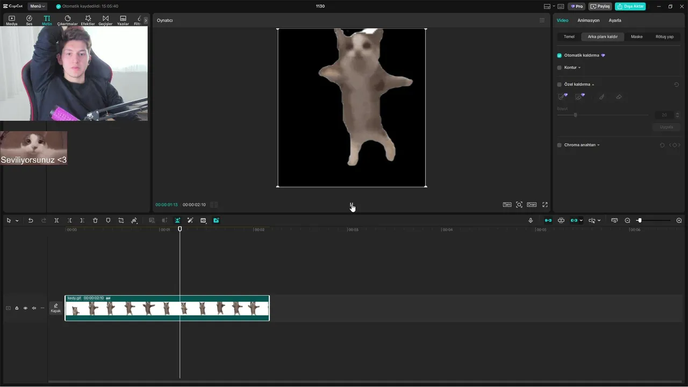The height and width of the screenshot is (387, 688).
Task: Open the selection tool dropdown arrow
Action: pos(17,221)
